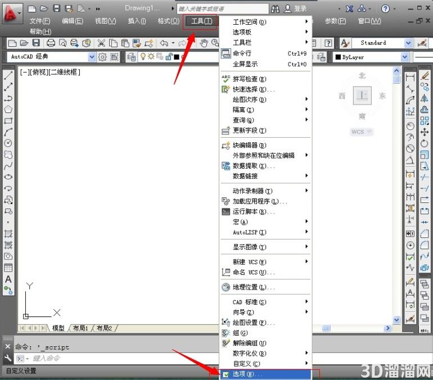
Task: Click the AutoCAD application logo button
Action: pyautogui.click(x=12, y=13)
